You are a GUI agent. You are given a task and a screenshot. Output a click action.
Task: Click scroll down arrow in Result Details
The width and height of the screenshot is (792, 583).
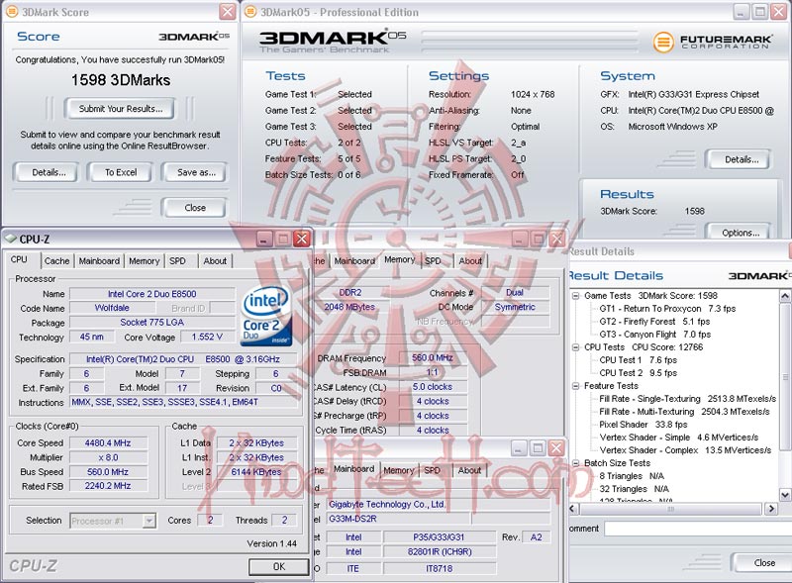click(785, 495)
